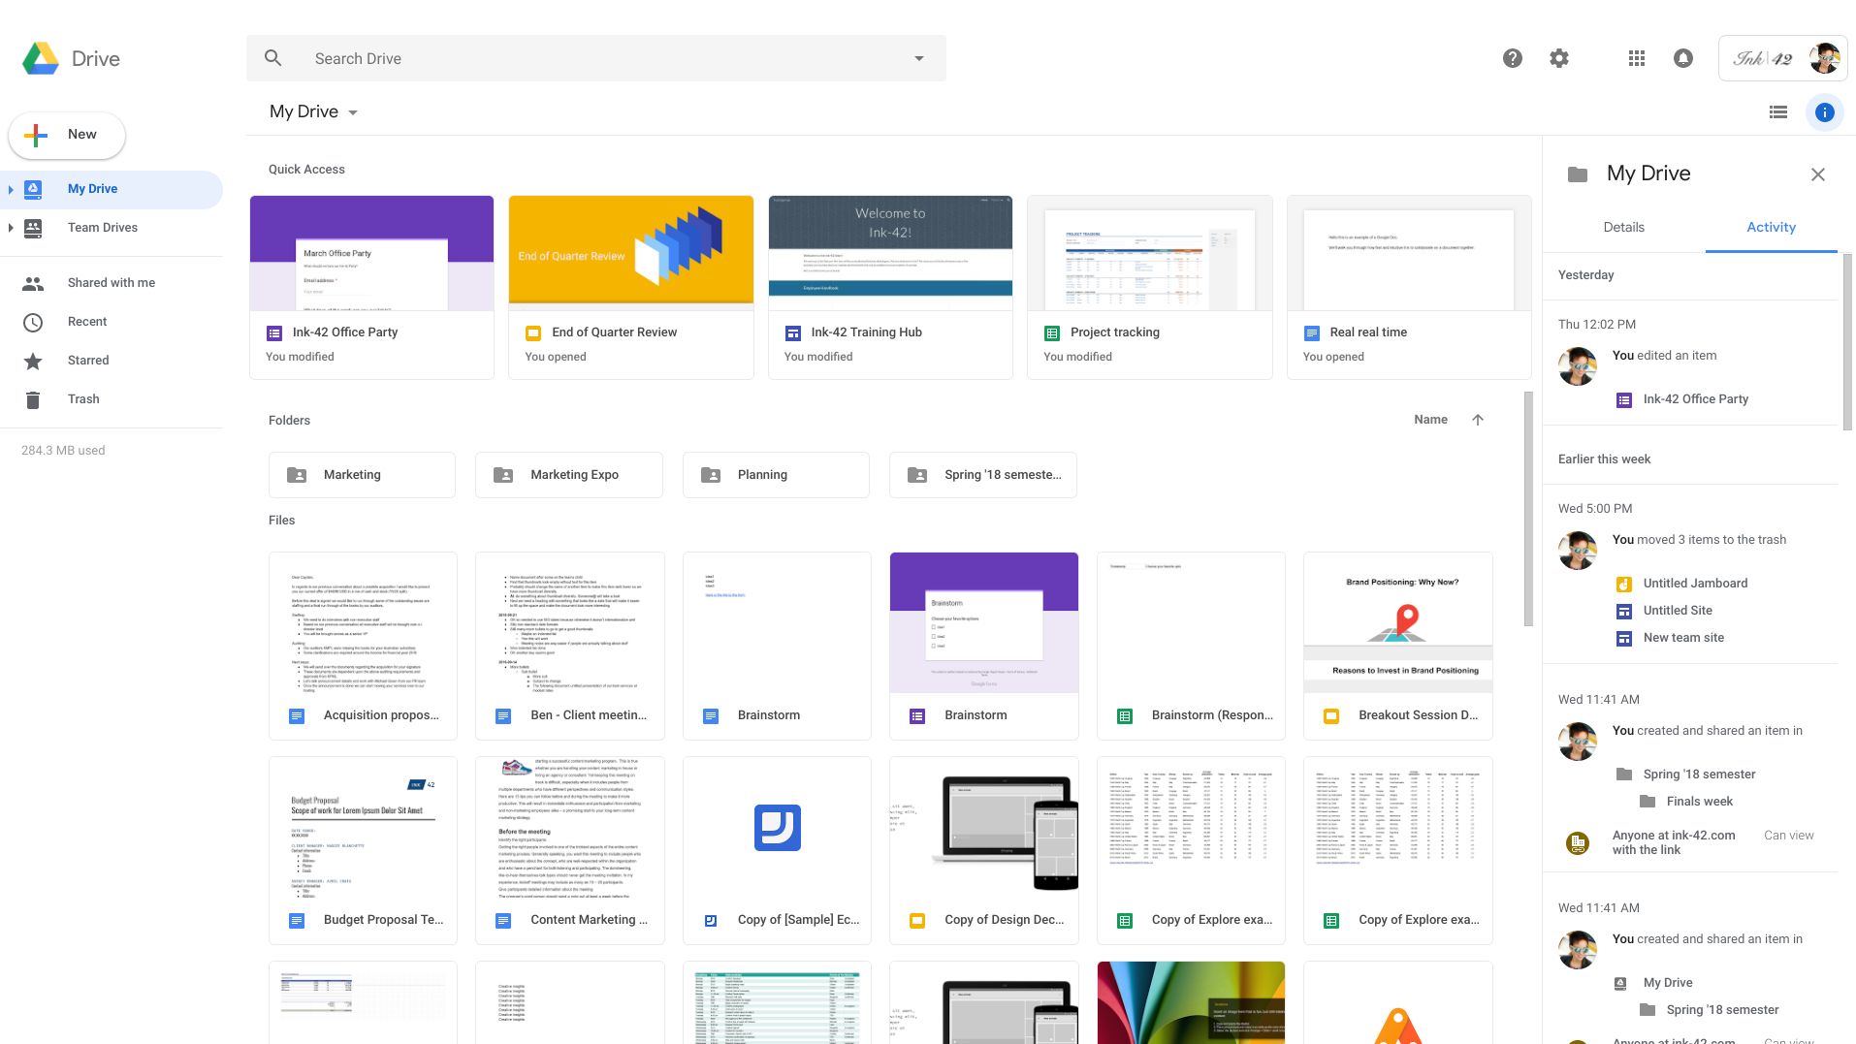Screen dimensions: 1856x1044
Task: Click the Google Drive logo
Action: click(41, 58)
